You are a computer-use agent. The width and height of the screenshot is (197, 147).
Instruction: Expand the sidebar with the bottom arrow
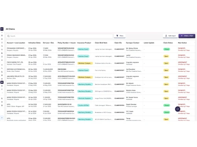coord(2,118)
